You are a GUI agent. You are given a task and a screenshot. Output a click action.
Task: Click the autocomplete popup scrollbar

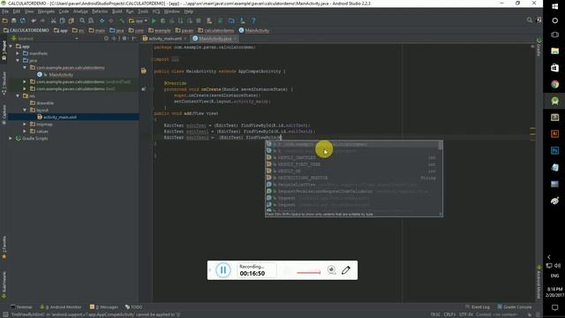441,145
